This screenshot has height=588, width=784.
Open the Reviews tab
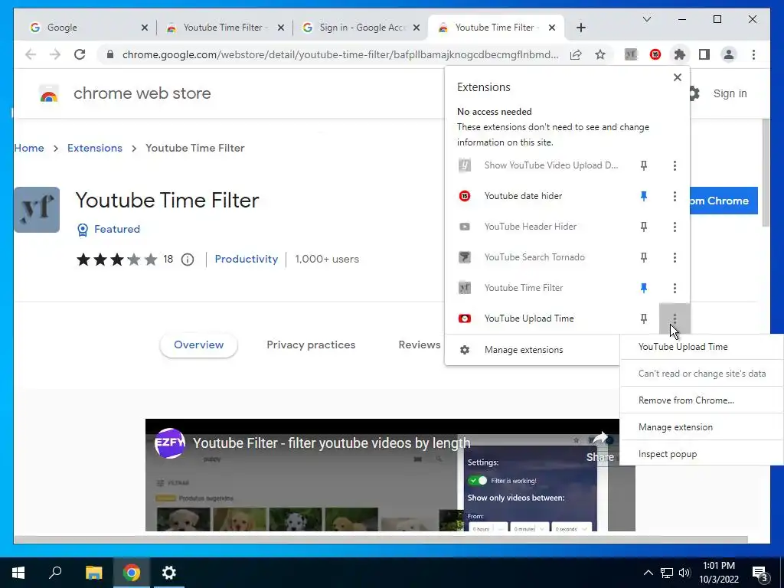(420, 345)
